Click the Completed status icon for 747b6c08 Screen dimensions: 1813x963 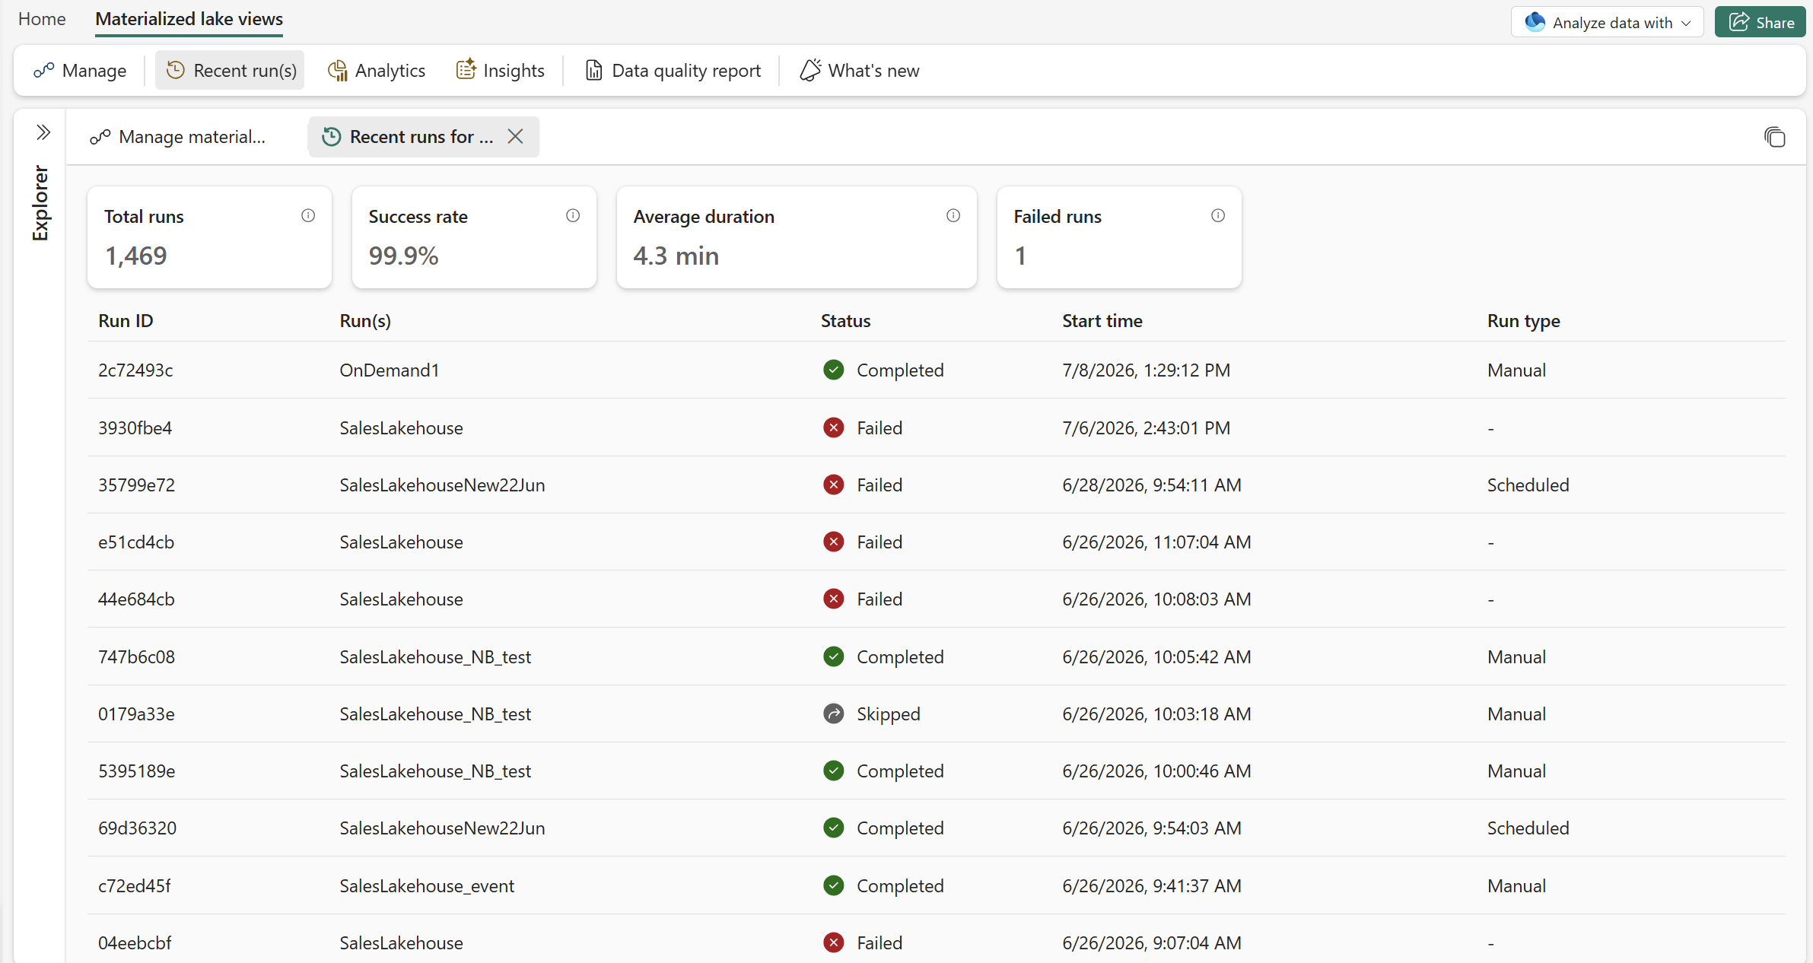[834, 657]
